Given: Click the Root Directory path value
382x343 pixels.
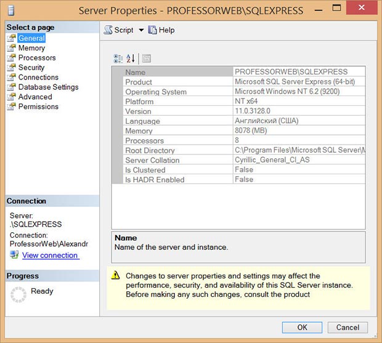Looking at the screenshot, I should click(299, 150).
